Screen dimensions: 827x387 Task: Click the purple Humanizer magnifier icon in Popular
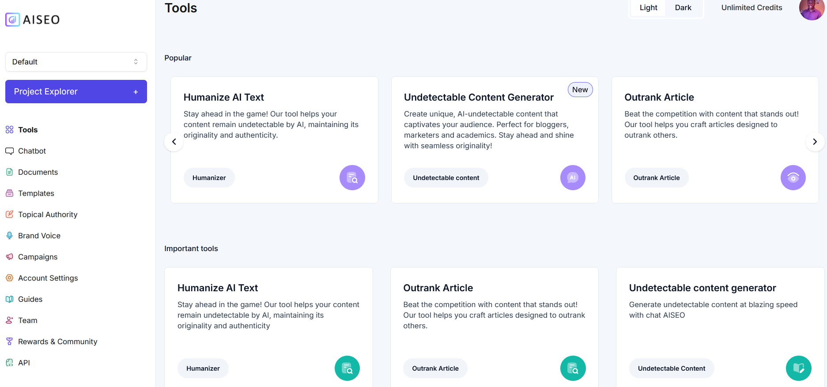(x=352, y=177)
